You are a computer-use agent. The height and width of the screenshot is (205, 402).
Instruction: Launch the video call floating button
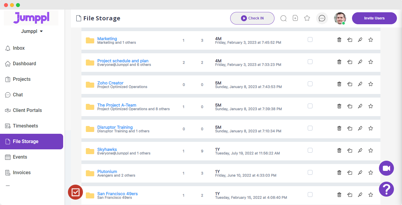pyautogui.click(x=386, y=168)
